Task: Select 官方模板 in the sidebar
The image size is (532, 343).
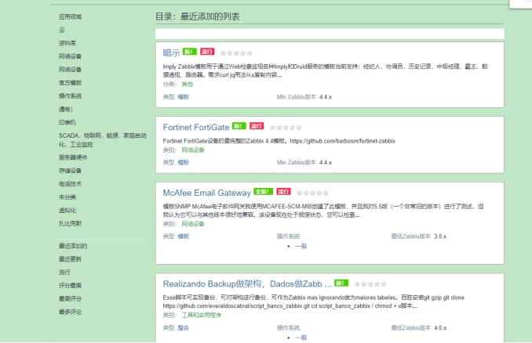Action: point(71,83)
